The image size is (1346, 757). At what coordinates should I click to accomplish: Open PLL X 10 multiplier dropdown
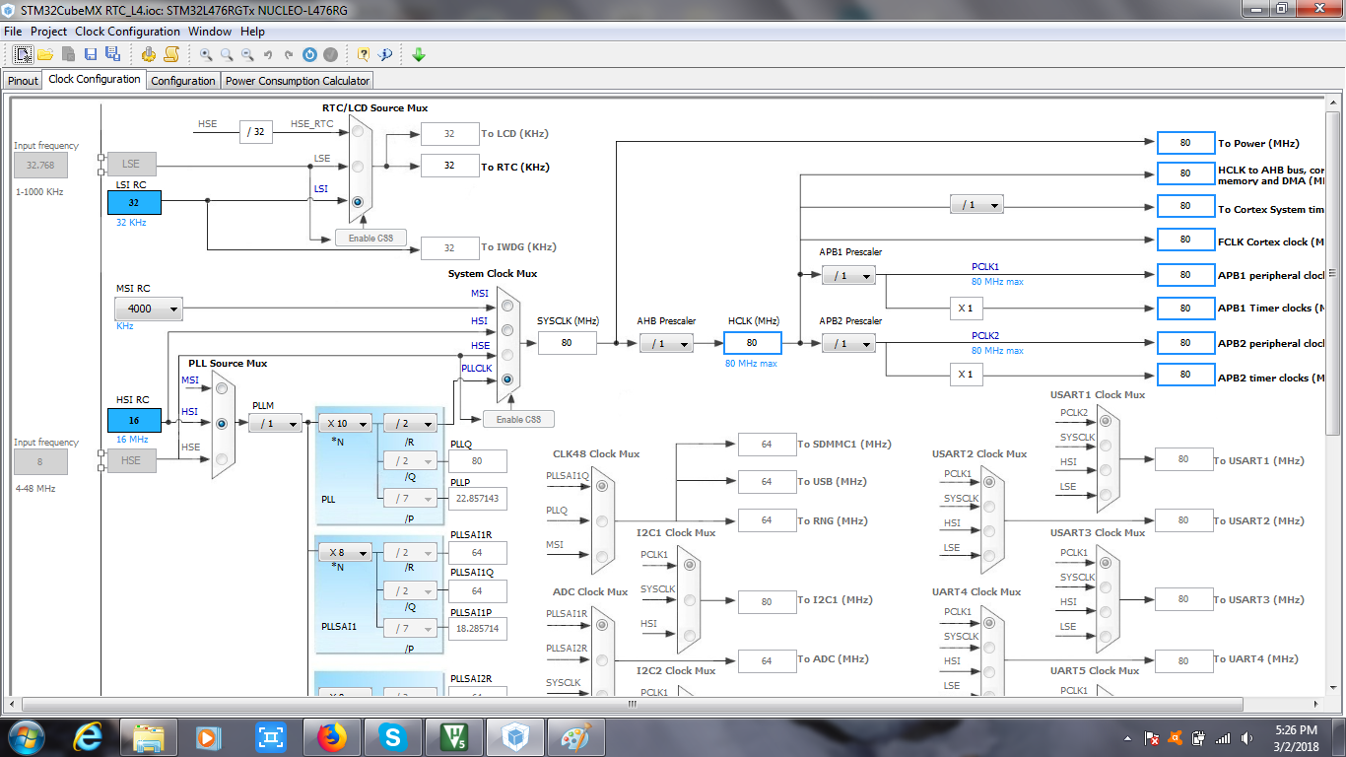(x=345, y=423)
